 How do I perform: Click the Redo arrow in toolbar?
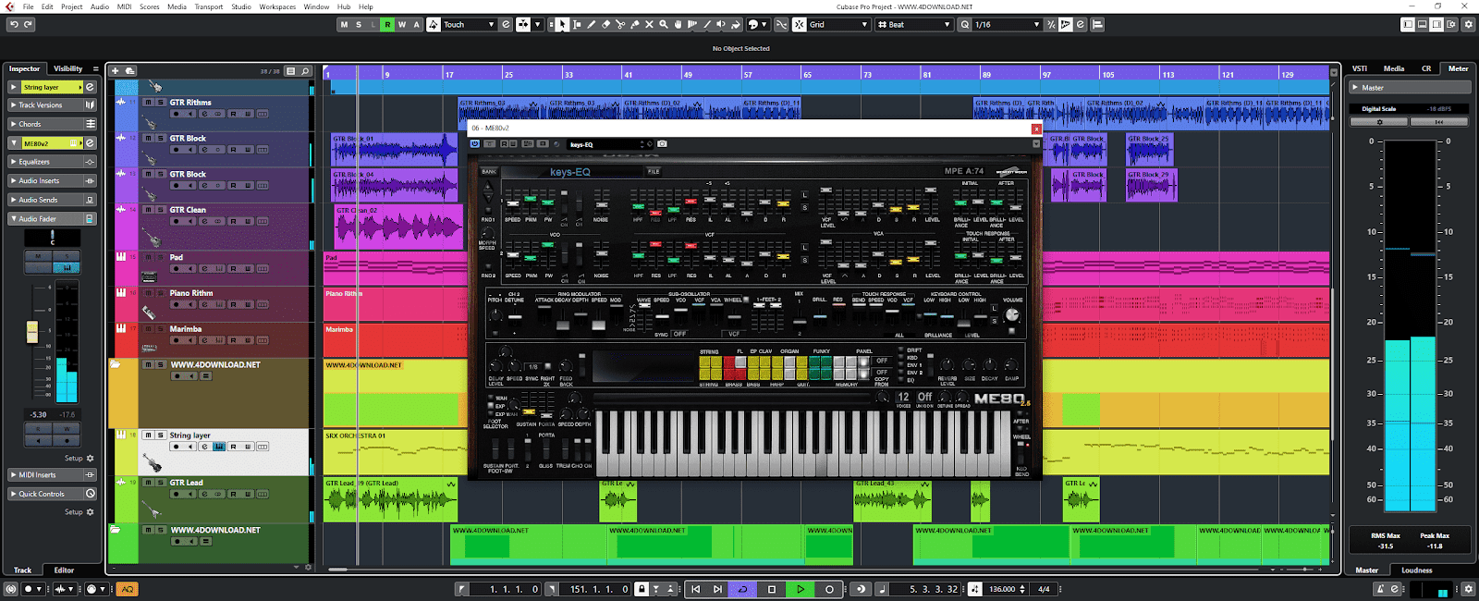28,24
